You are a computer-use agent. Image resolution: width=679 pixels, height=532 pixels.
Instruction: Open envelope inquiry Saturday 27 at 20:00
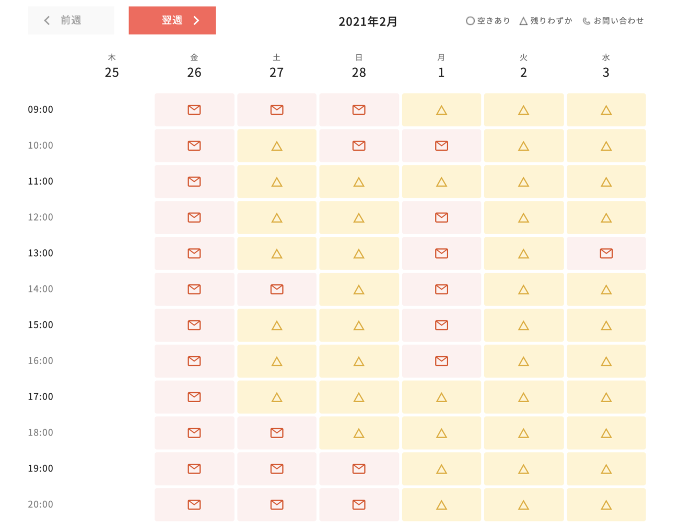277,505
